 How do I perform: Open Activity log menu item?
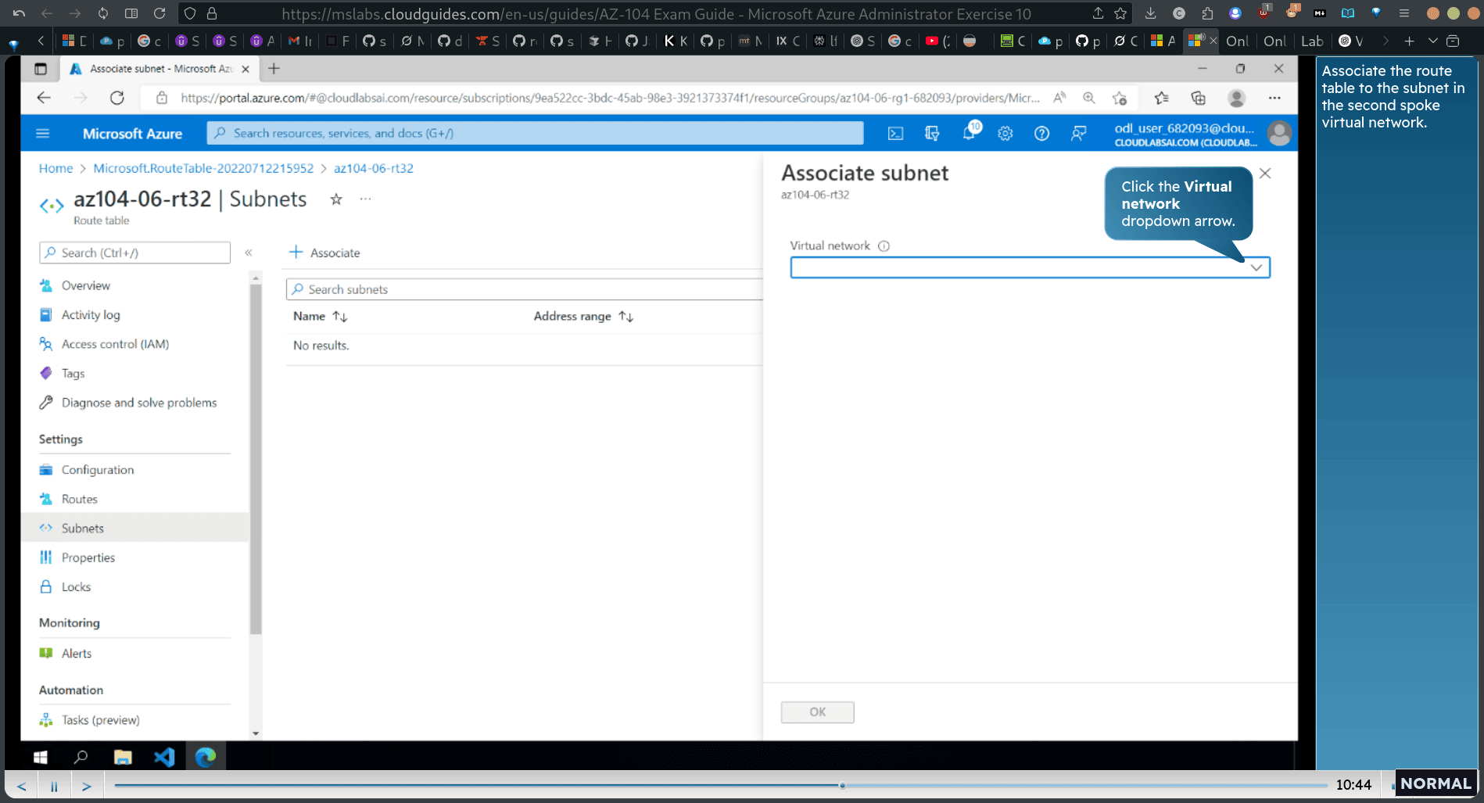pos(91,314)
